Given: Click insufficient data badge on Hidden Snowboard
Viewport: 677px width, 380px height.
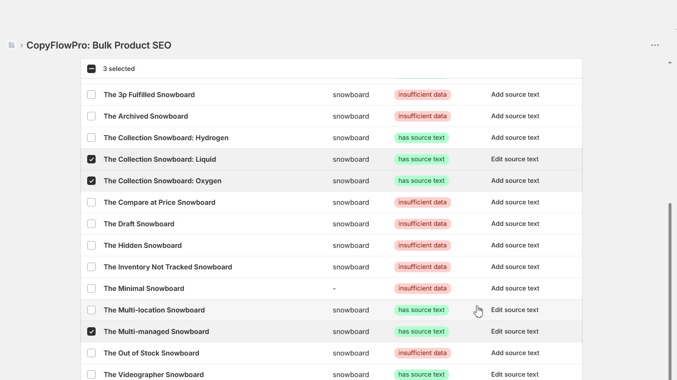Looking at the screenshot, I should point(422,245).
